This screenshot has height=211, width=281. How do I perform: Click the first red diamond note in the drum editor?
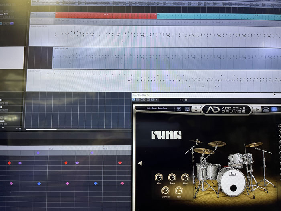tap(9, 163)
